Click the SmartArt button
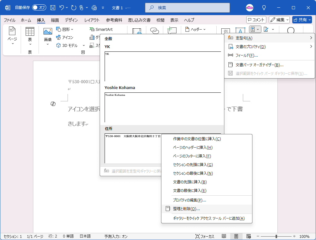This screenshot has height=240, width=316. 101,29
